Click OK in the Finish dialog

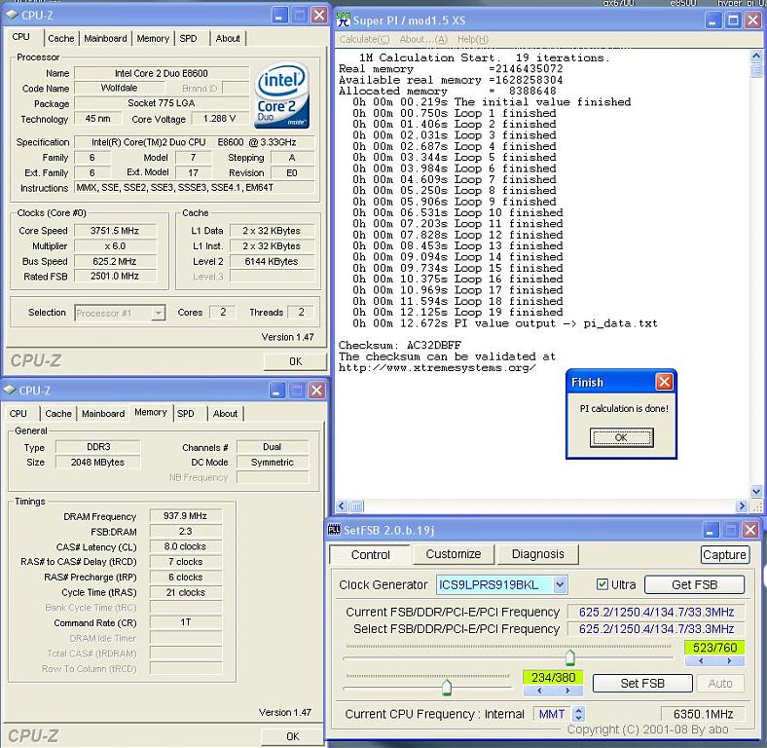(x=621, y=437)
